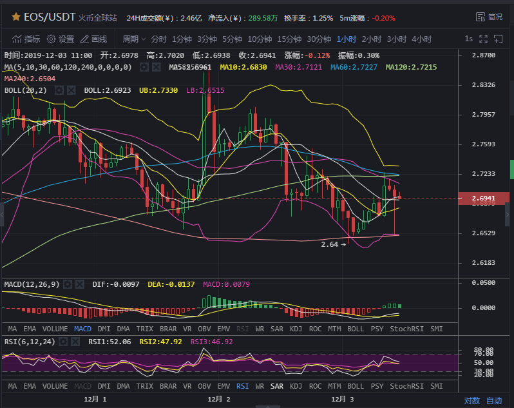514x408 pixels.
Task: Select KDJ in the MACD indicator row
Action: click(296, 328)
